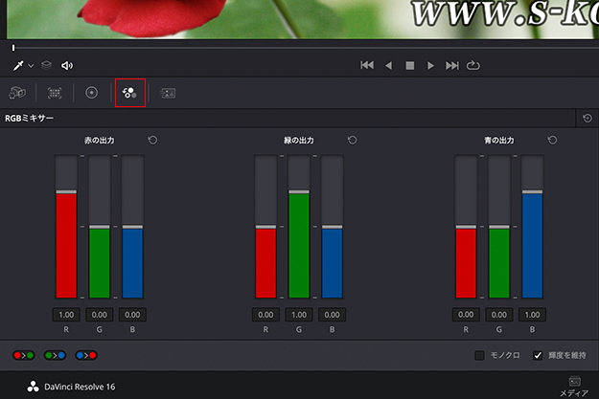Jump to last frame
The height and width of the screenshot is (399, 599).
pos(452,66)
